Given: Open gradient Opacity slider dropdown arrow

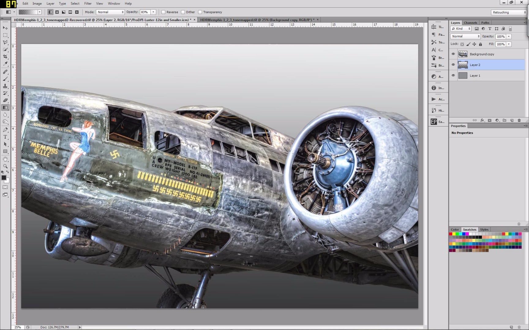Looking at the screenshot, I should pyautogui.click(x=153, y=12).
